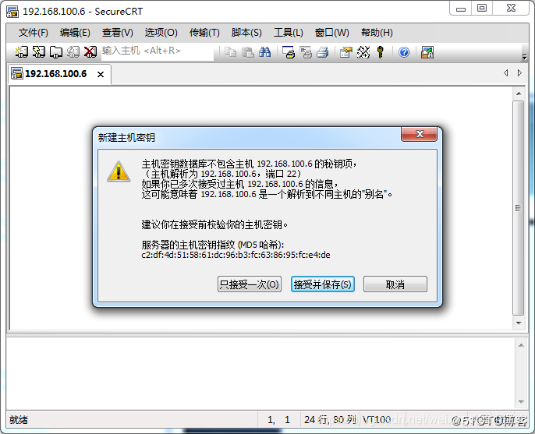
Task: Click the Quick Connect lightning icon
Action: [38, 52]
